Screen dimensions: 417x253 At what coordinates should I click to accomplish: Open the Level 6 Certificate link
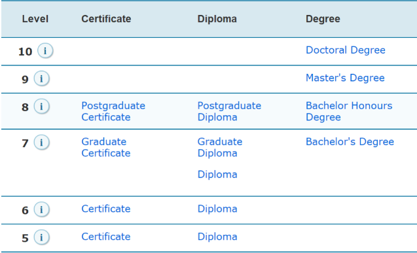(106, 209)
